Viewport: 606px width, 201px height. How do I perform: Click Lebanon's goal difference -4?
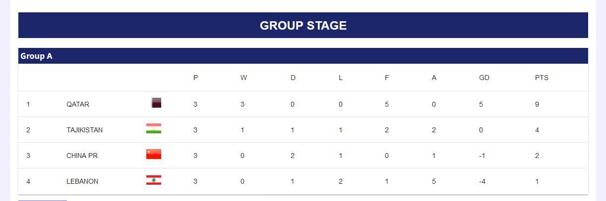pos(482,181)
